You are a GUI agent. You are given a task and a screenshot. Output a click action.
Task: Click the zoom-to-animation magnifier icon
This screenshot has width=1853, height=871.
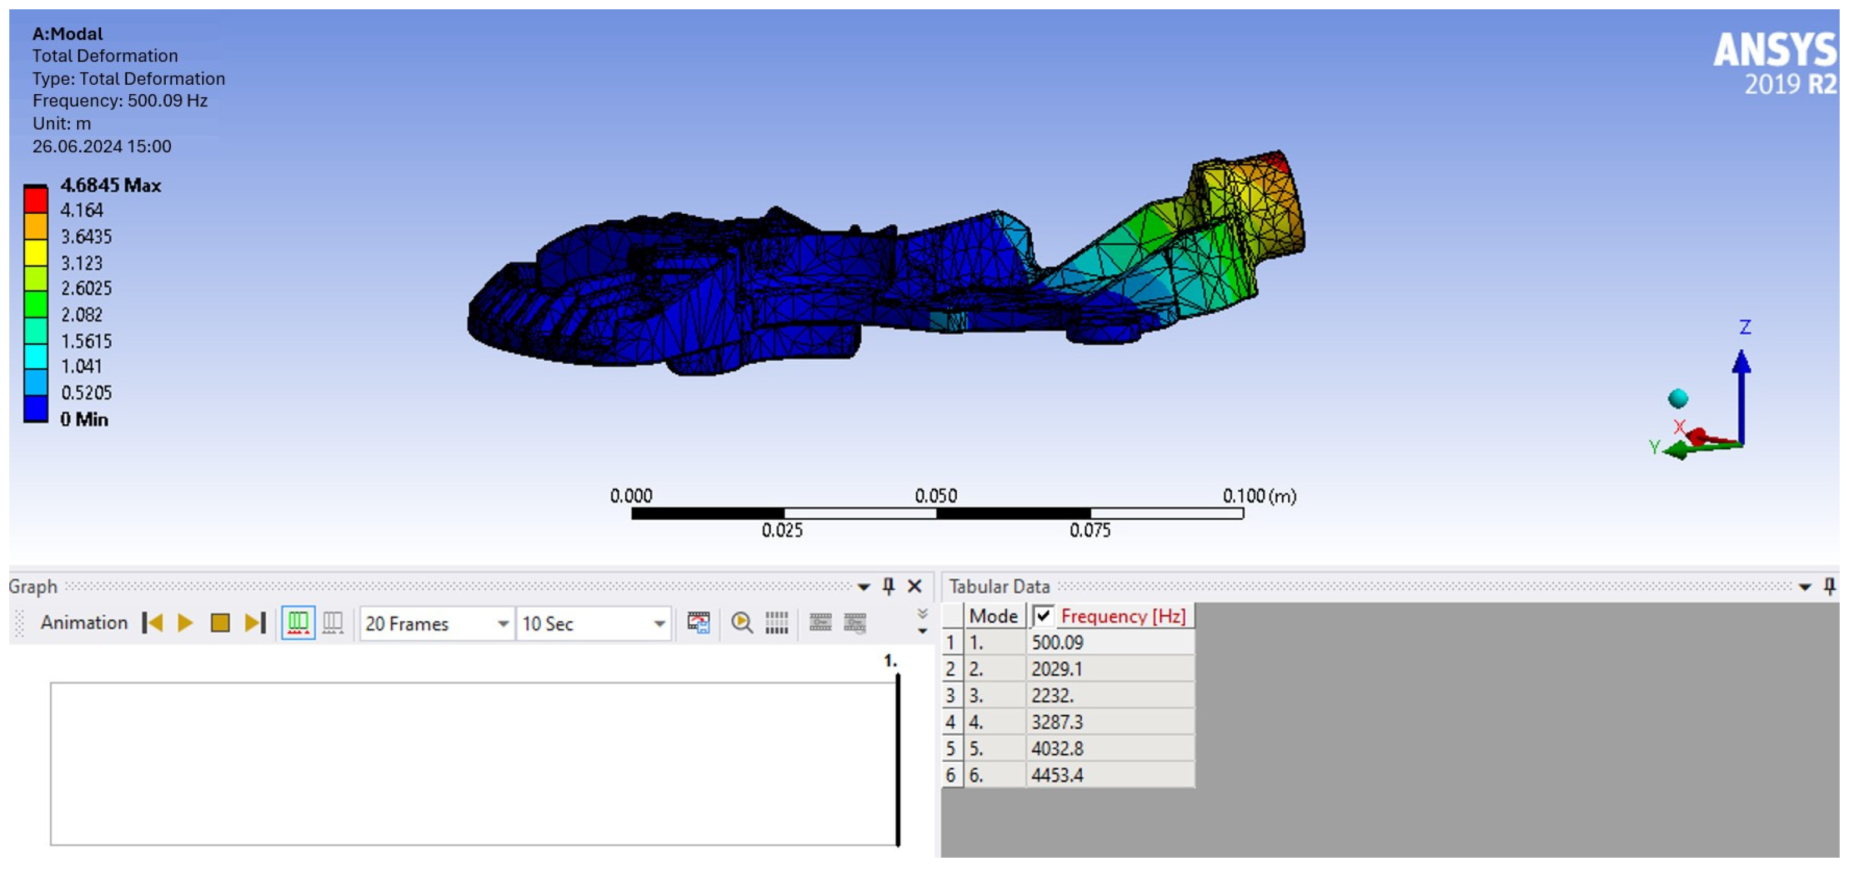[x=742, y=622]
